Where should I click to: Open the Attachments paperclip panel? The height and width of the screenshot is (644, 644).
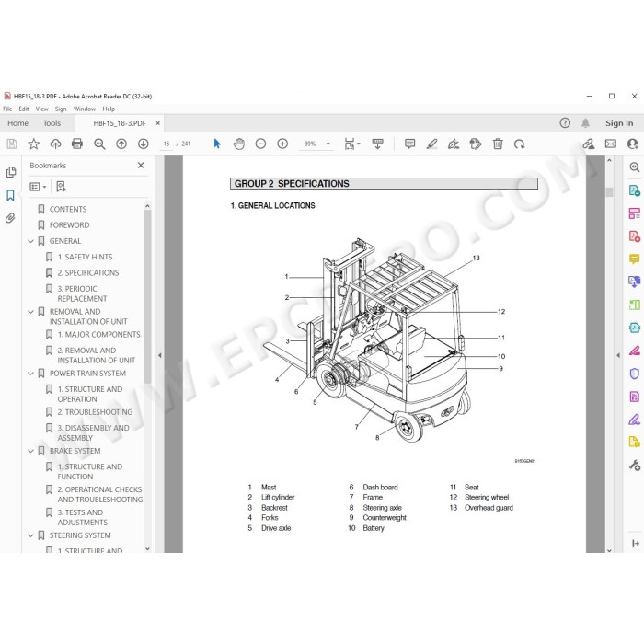tap(10, 218)
